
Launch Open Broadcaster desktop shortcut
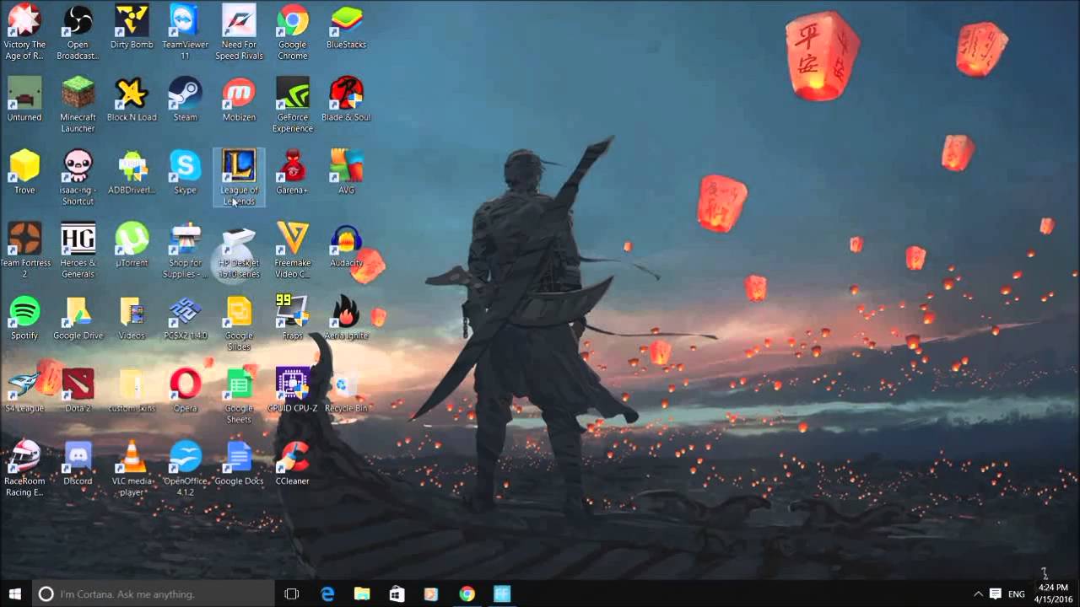(x=78, y=32)
